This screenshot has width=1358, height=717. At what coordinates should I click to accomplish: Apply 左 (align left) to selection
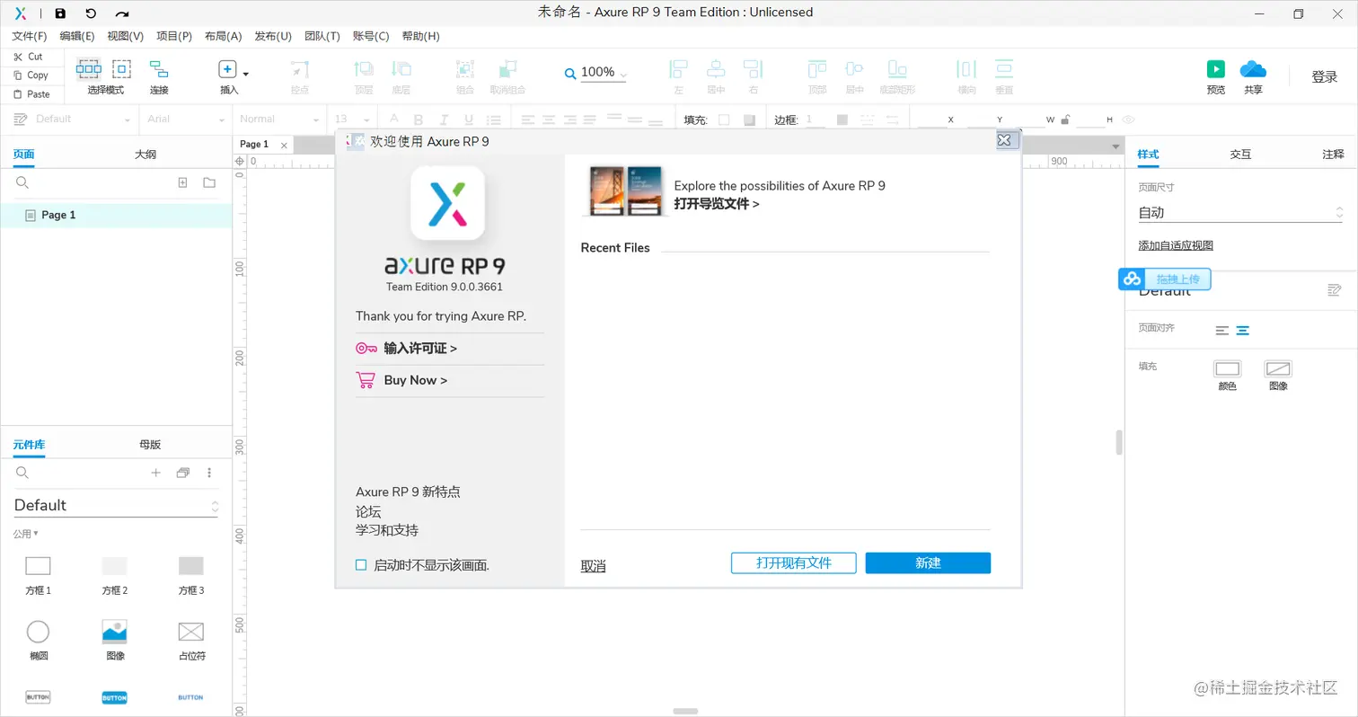click(678, 68)
